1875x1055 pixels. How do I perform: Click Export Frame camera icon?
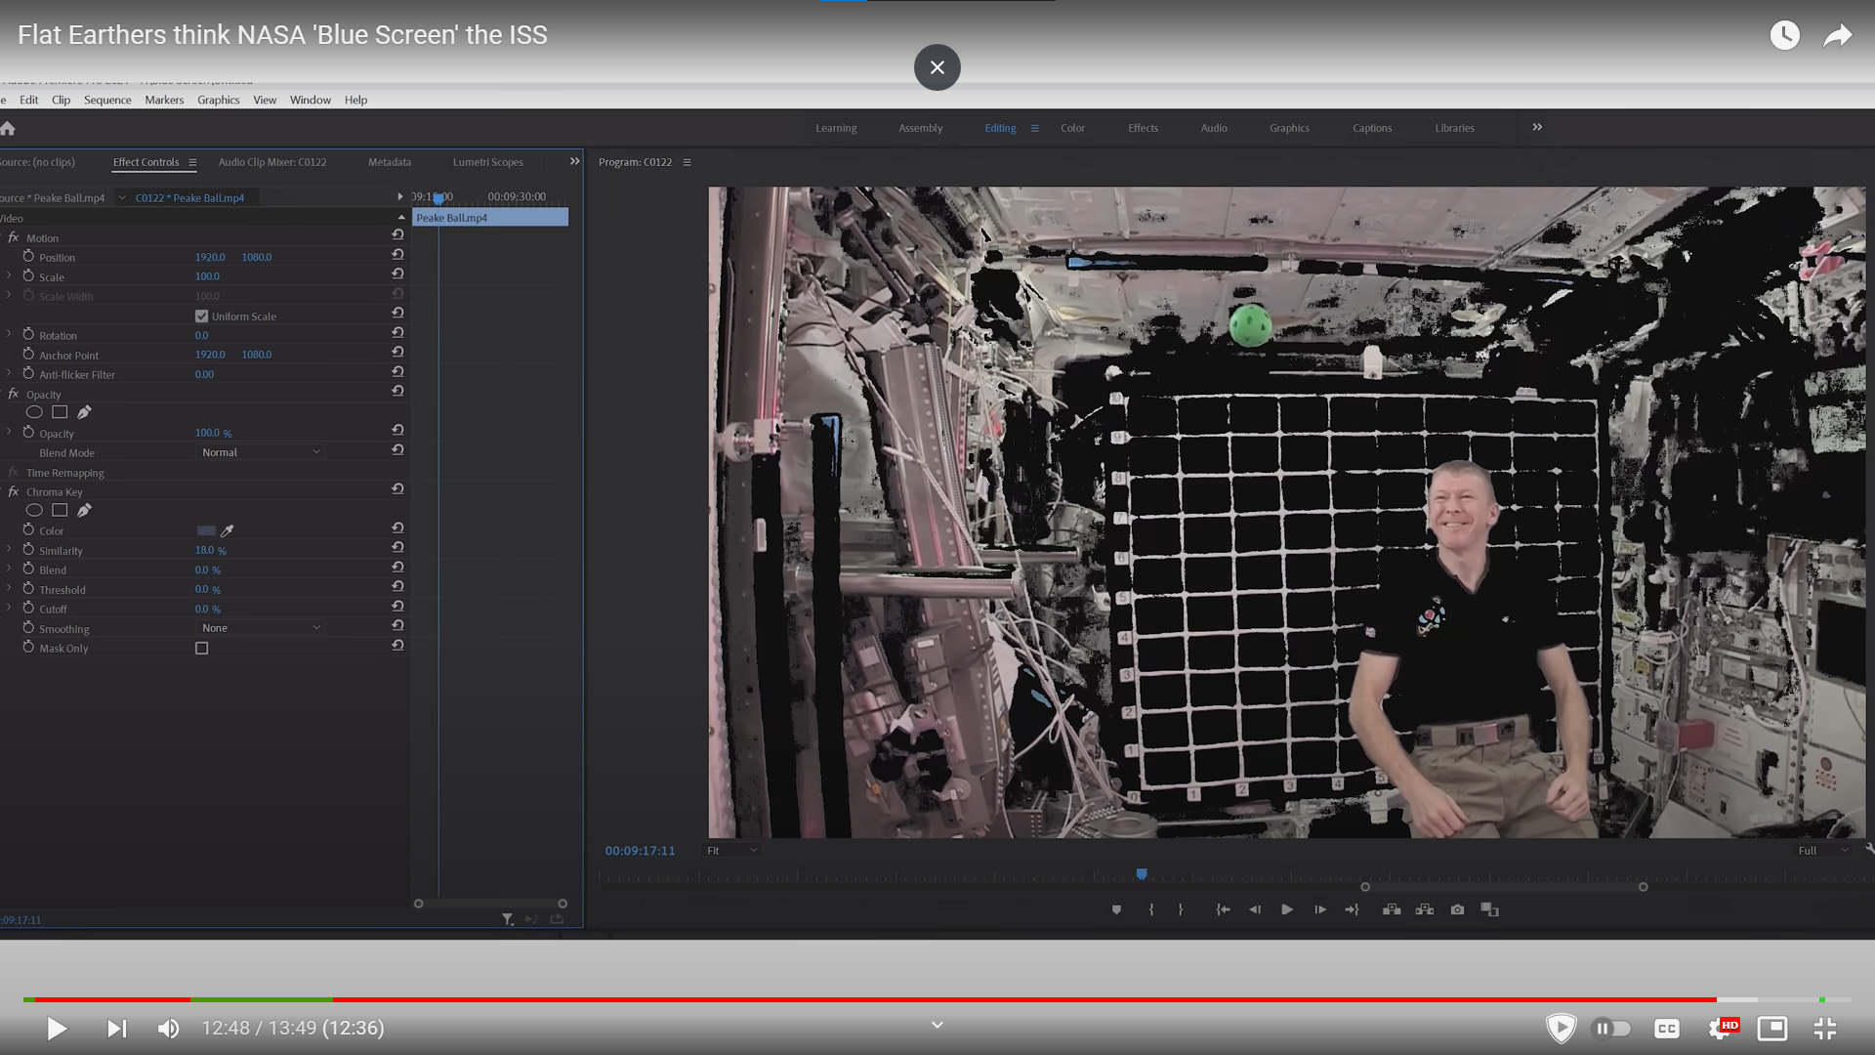1457,909
